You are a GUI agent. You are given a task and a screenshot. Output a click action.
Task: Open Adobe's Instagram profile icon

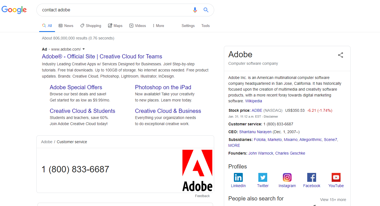(x=287, y=177)
